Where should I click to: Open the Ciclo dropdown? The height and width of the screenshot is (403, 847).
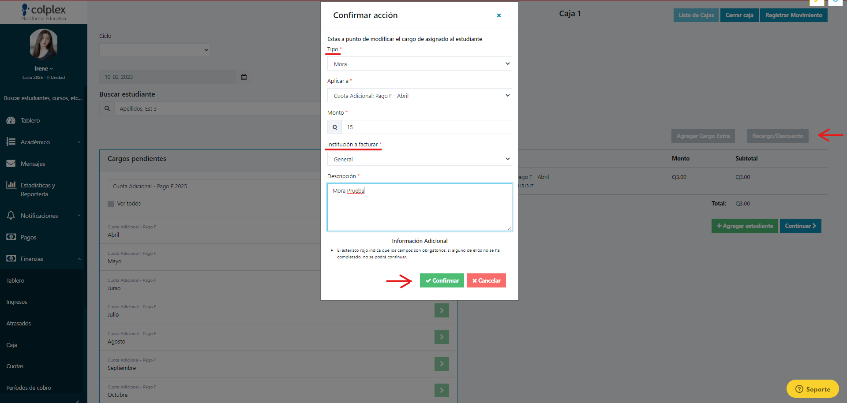coord(155,50)
